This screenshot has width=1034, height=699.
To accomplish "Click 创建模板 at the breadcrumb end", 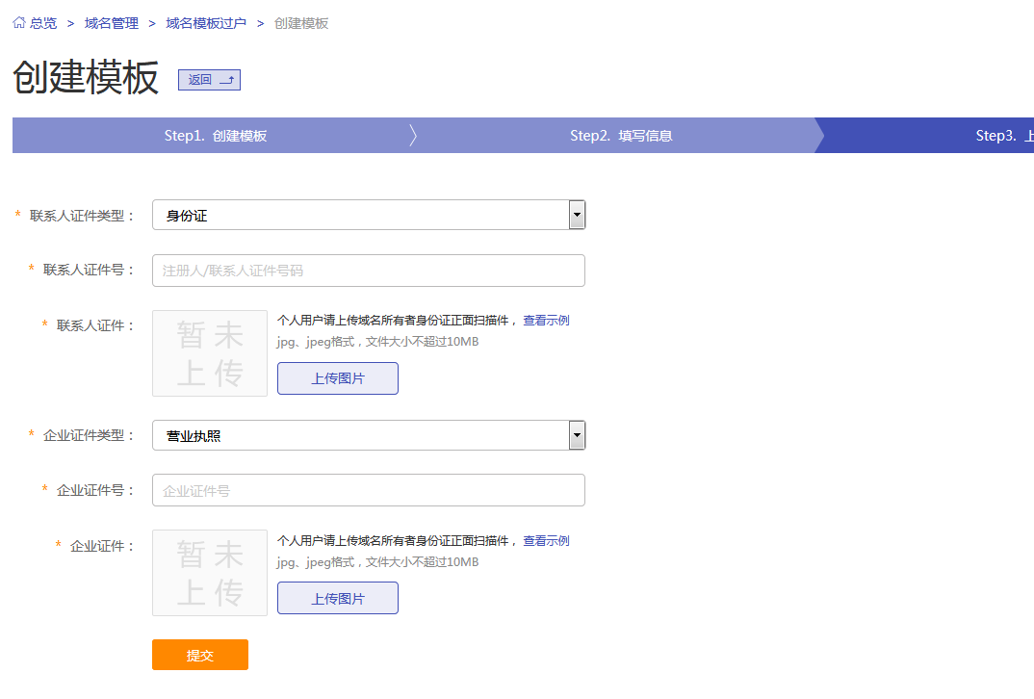I will pyautogui.click(x=301, y=23).
